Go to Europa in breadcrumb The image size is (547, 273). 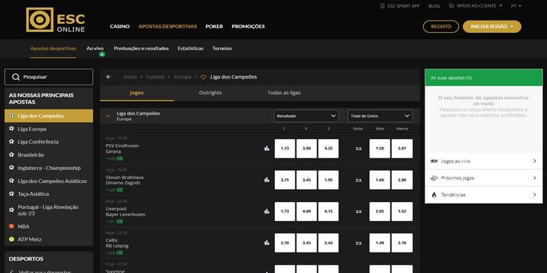[x=183, y=77]
